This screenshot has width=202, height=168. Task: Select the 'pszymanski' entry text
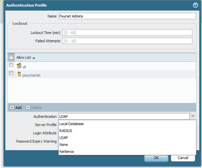(x=31, y=75)
